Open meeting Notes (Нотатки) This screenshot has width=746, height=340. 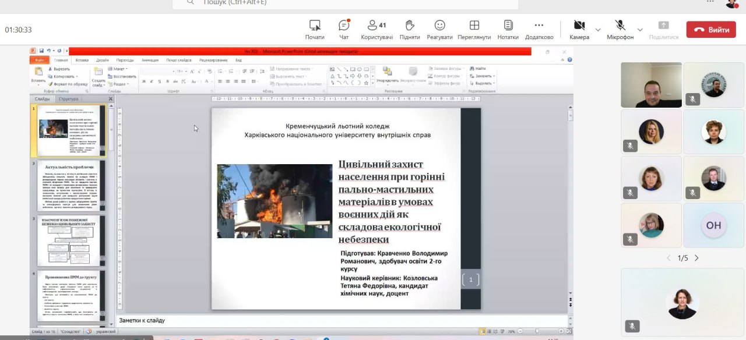(508, 29)
